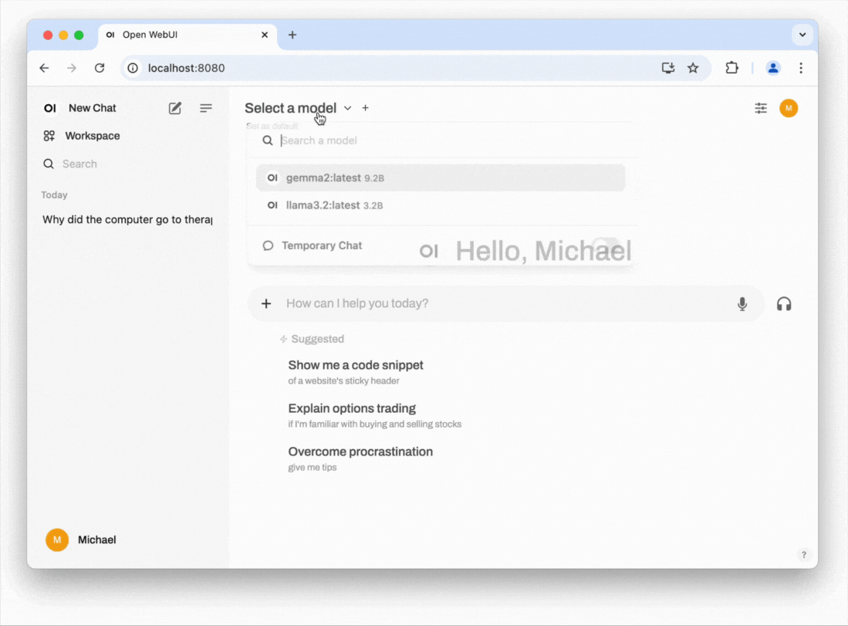The image size is (848, 626).
Task: Collapse the sidebar using the lines icon
Action: (205, 108)
